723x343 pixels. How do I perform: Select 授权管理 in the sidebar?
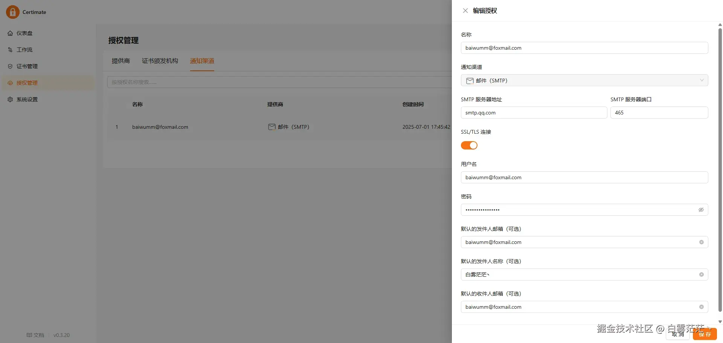coord(48,83)
